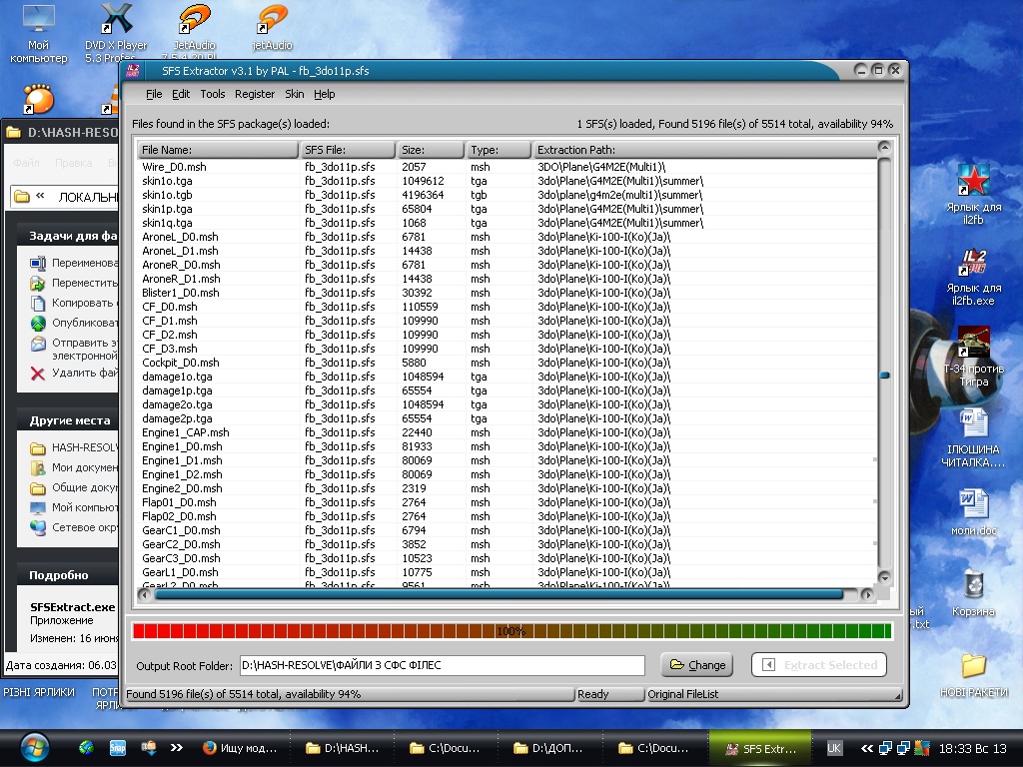Open the моли.doc document icon
Screen dimensions: 1023x767
(x=973, y=502)
